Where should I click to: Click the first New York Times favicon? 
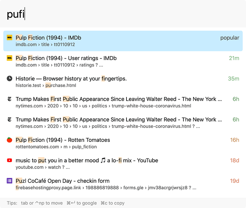[x=9, y=99]
